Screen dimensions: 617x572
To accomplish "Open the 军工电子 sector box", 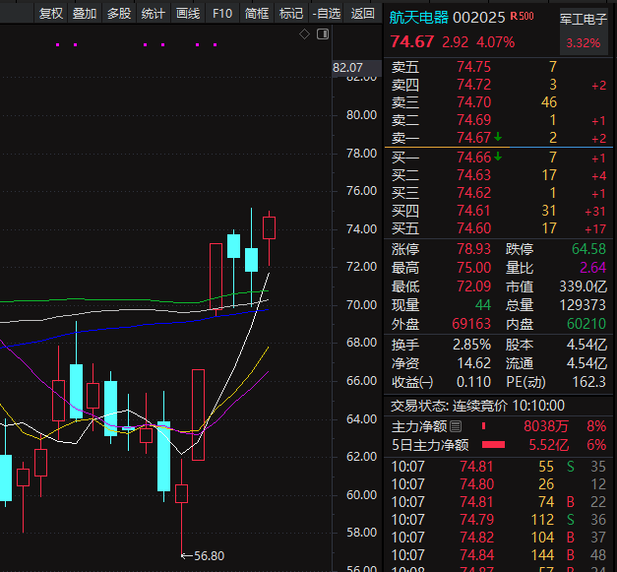I will (x=584, y=32).
